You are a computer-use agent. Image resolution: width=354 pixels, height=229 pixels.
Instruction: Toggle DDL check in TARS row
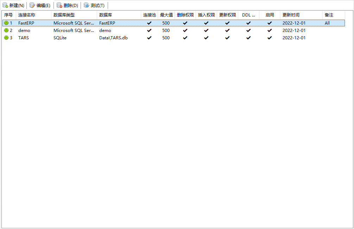pos(248,38)
